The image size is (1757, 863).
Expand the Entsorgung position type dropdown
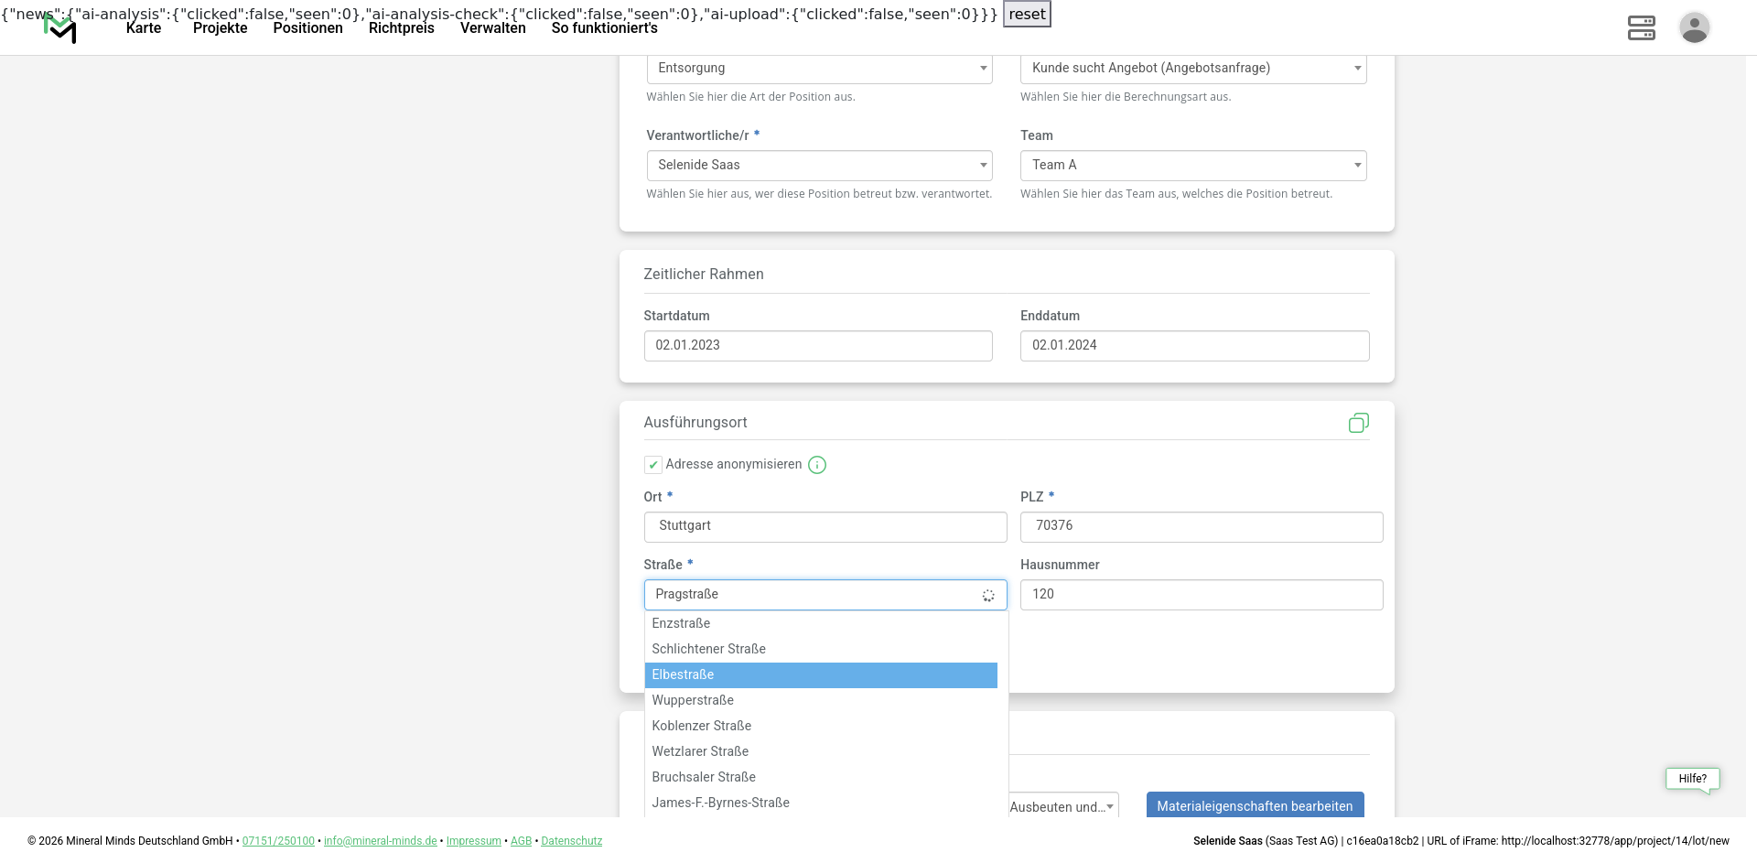(x=819, y=69)
